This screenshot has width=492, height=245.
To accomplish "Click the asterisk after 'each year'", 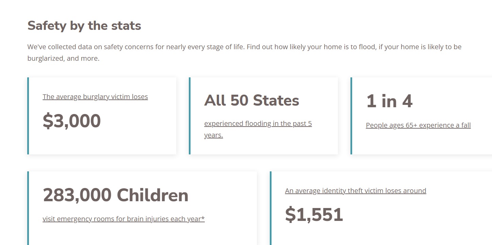I will 203,219.
